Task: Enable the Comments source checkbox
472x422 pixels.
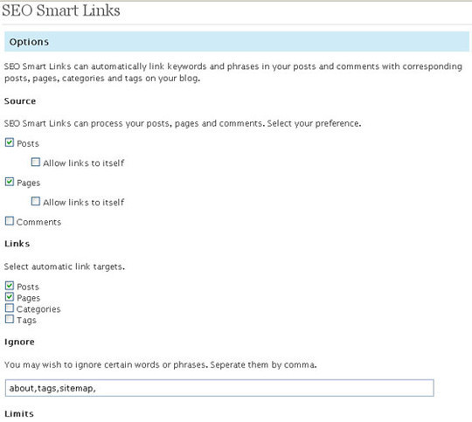Action: click(x=10, y=221)
